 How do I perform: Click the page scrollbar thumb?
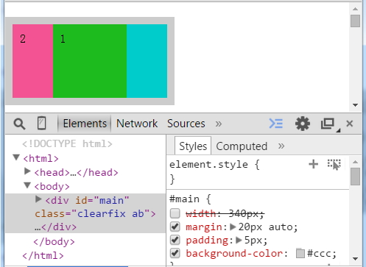click(x=355, y=21)
